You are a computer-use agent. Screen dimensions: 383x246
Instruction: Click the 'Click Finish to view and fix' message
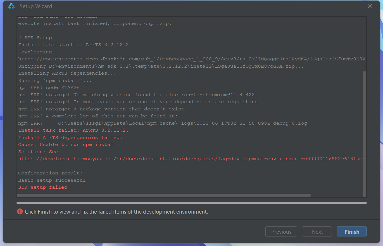pos(116,212)
